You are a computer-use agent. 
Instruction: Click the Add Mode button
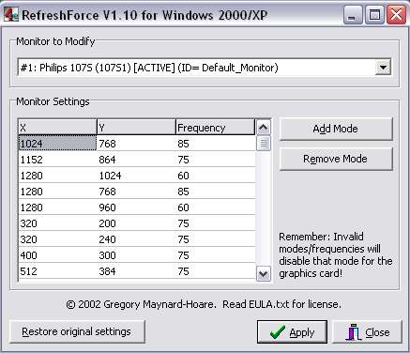pyautogui.click(x=336, y=129)
